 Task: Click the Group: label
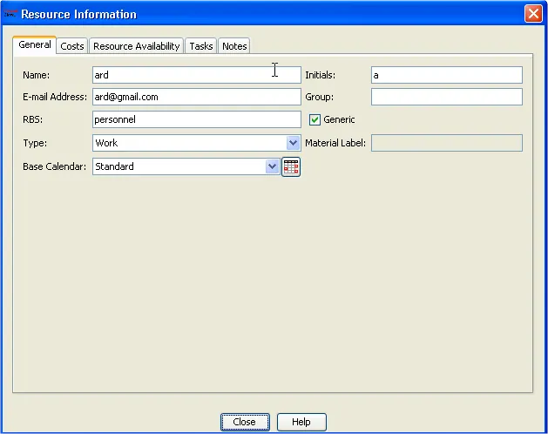(x=319, y=97)
